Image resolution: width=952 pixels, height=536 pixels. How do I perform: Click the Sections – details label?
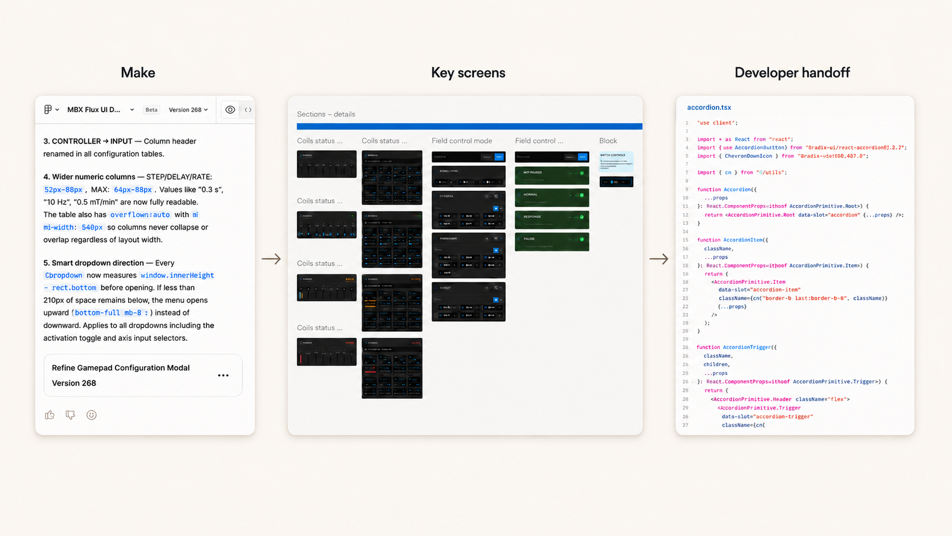326,114
